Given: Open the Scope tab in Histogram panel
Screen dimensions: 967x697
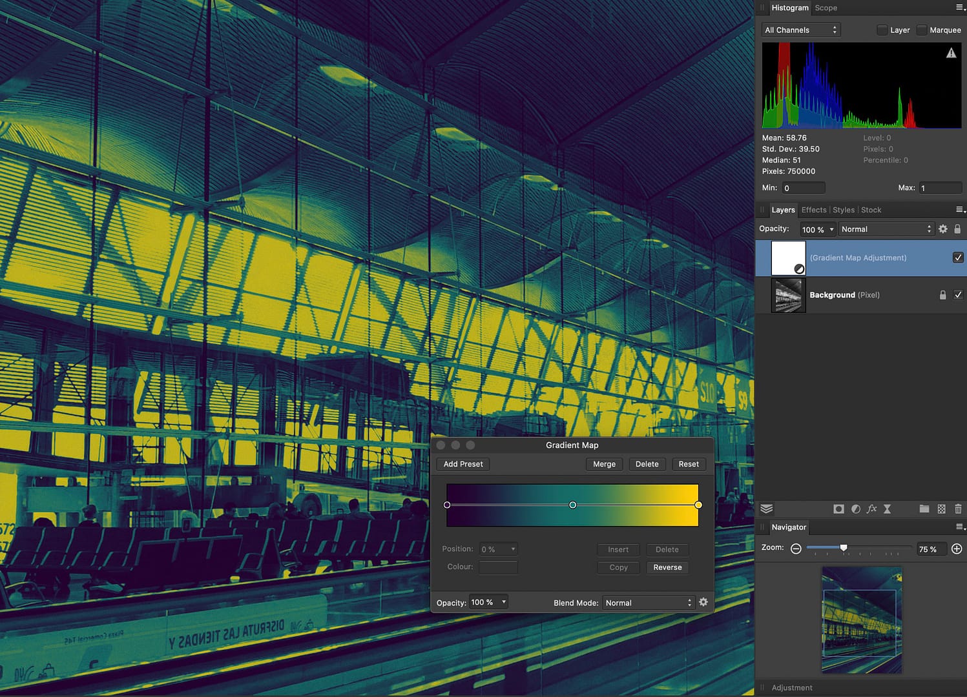Looking at the screenshot, I should coord(826,8).
